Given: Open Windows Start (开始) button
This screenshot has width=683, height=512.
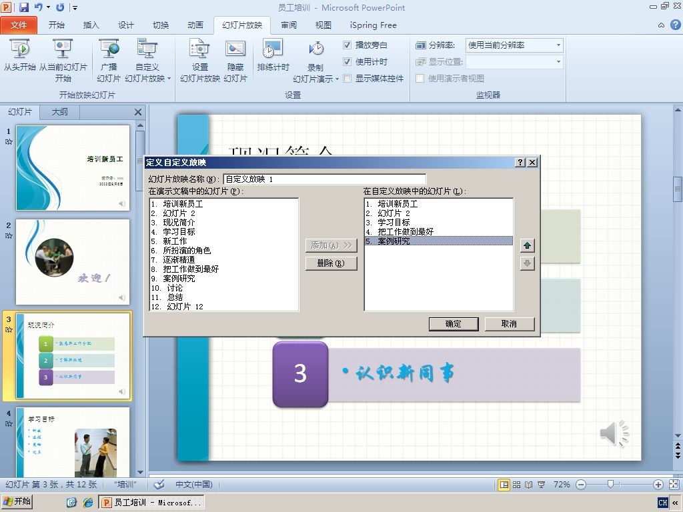Looking at the screenshot, I should tap(17, 502).
